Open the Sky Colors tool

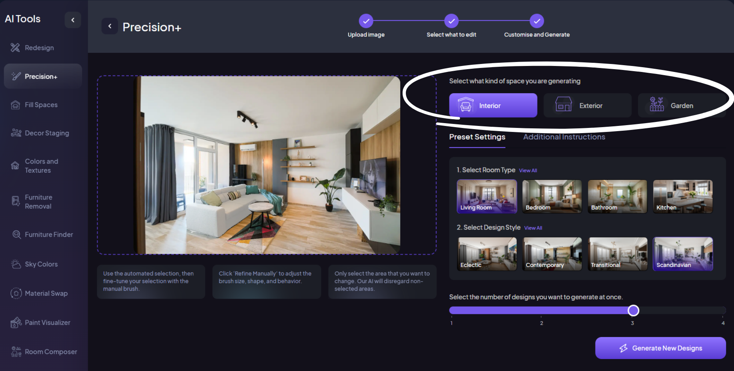click(x=41, y=264)
